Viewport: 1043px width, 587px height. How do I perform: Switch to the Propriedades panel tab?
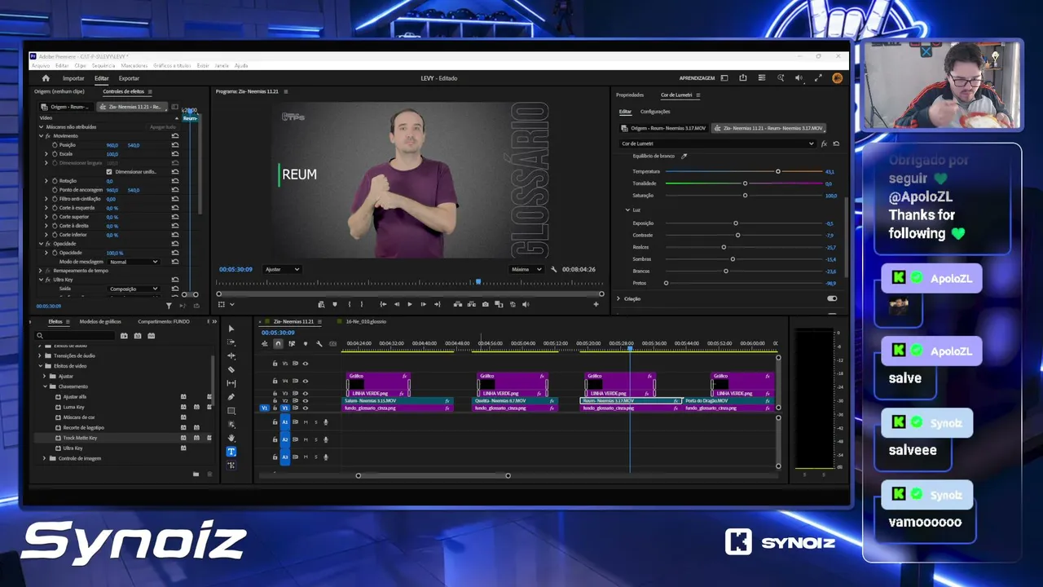(630, 95)
